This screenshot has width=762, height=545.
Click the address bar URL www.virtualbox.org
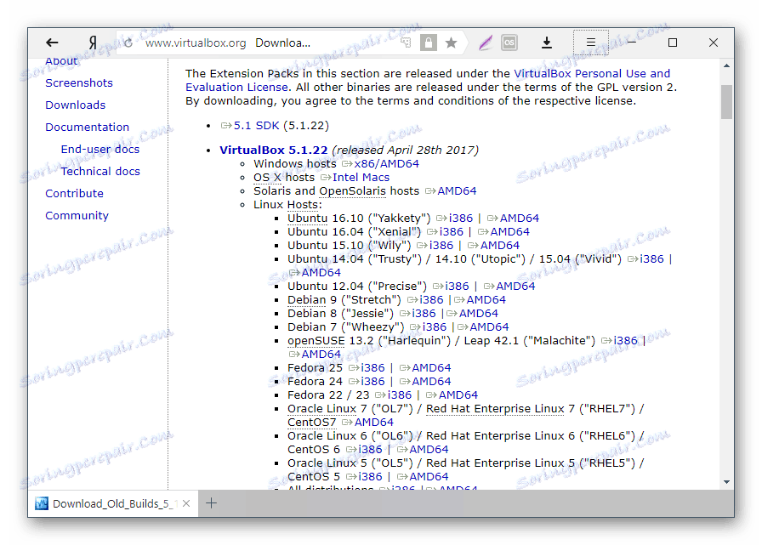(196, 43)
